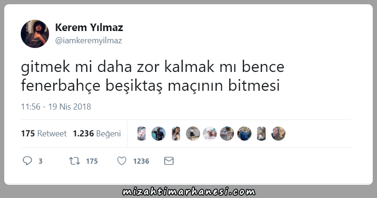Image resolution: width=377 pixels, height=198 pixels.
Task: Click the reply speech bubble icon
Action: pos(27,161)
